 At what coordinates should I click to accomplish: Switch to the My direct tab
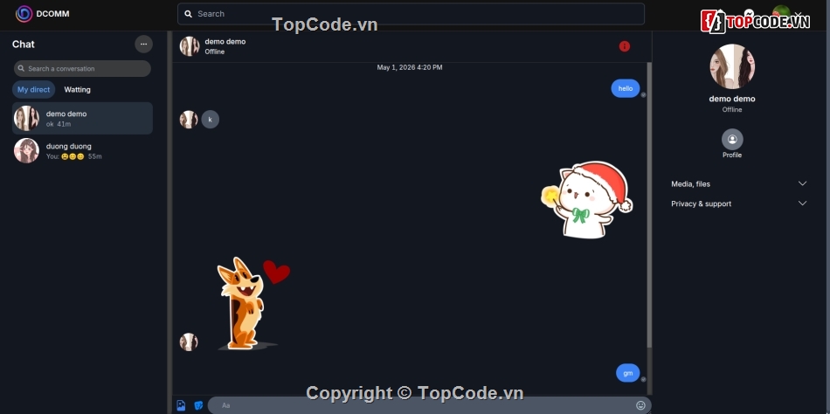[x=33, y=89]
